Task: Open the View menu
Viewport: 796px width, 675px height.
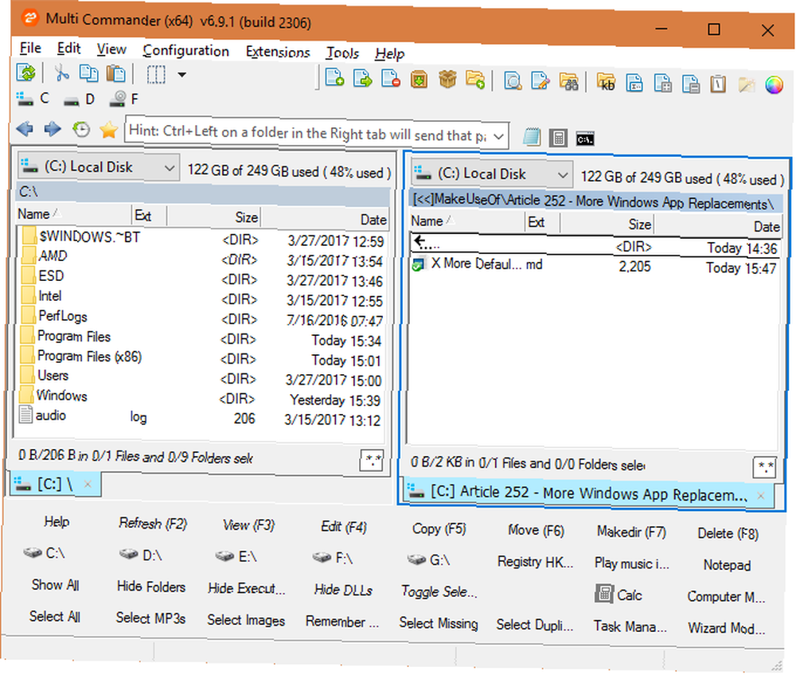Action: point(111,49)
